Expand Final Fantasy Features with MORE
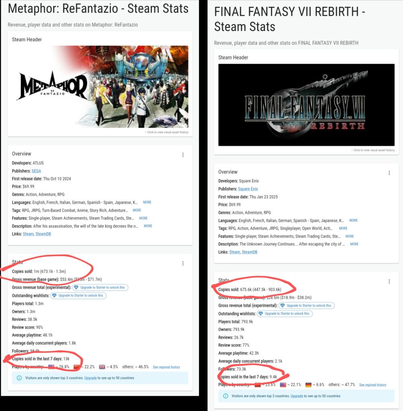 click(x=350, y=236)
